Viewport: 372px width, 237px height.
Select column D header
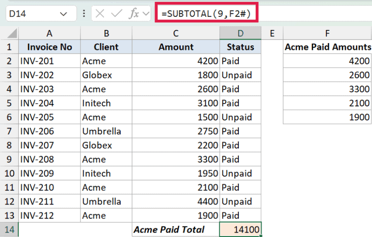tap(240, 33)
